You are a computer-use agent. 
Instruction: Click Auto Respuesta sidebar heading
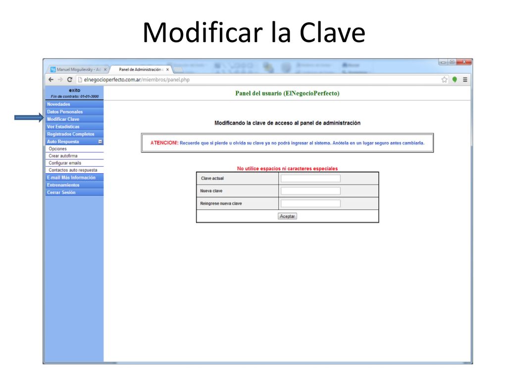63,142
